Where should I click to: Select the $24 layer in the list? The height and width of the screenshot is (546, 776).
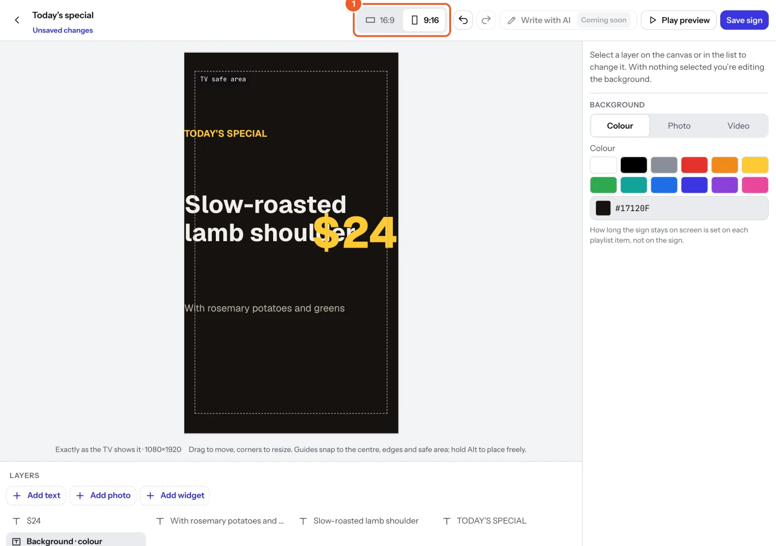tap(76, 521)
